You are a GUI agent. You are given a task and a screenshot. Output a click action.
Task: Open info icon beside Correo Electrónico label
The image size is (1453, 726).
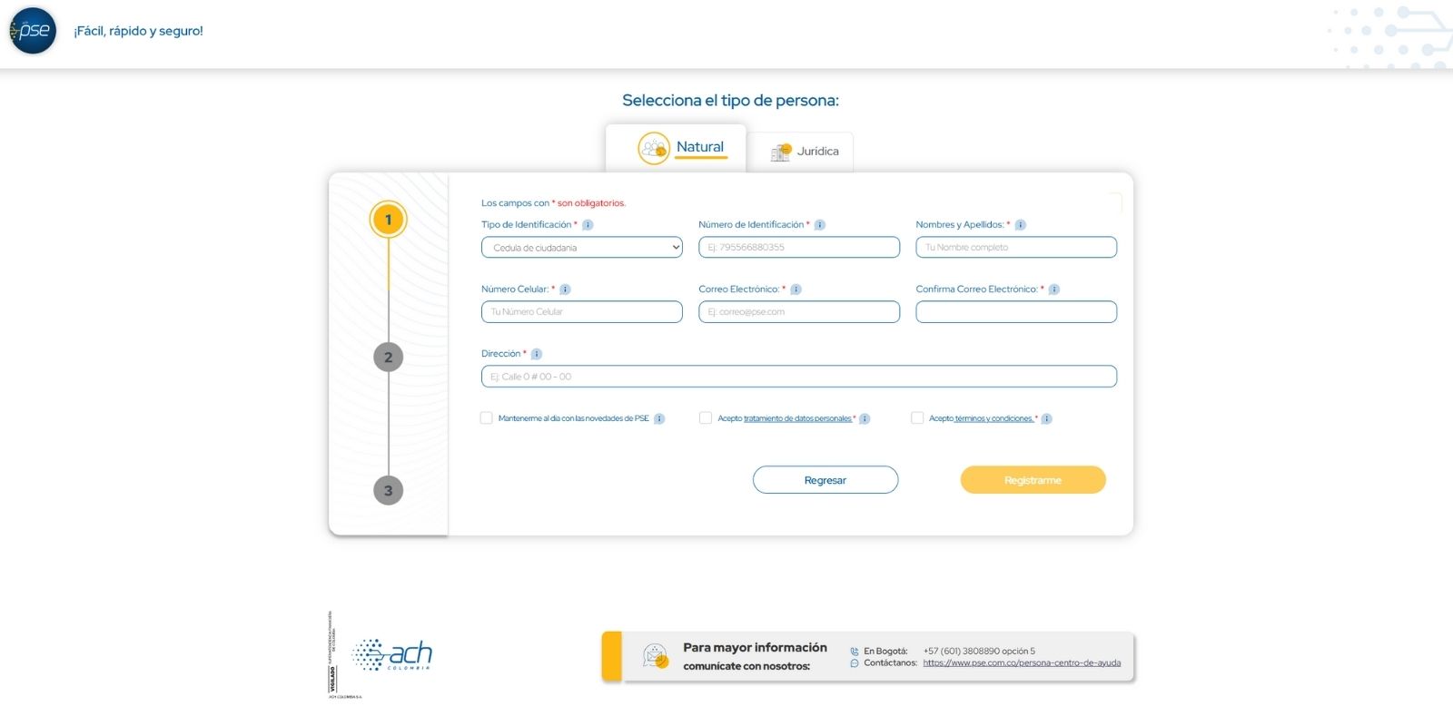point(796,289)
